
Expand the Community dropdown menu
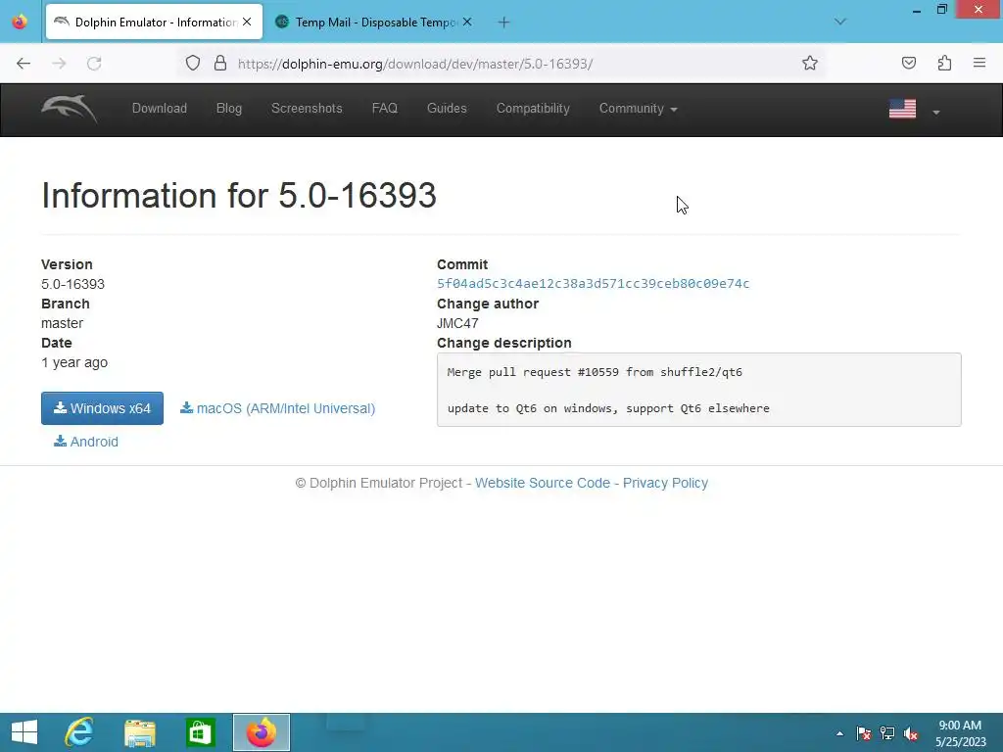coord(638,108)
